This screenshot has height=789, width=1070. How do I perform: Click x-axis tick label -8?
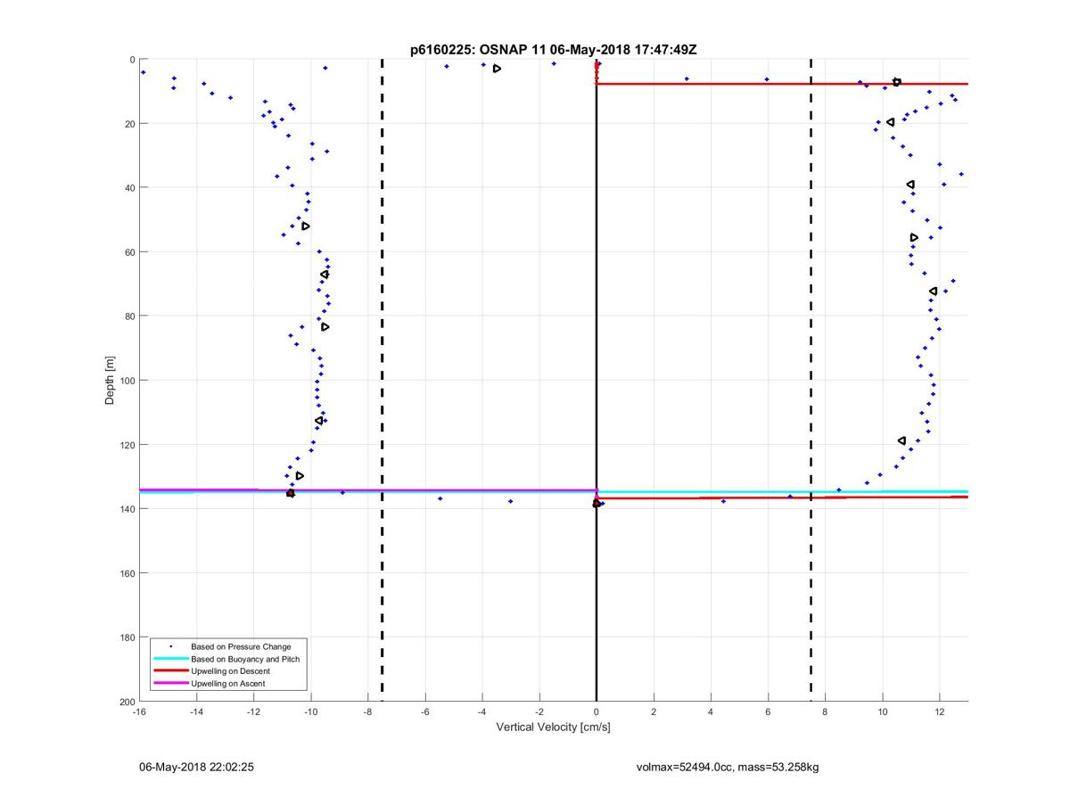(x=367, y=712)
